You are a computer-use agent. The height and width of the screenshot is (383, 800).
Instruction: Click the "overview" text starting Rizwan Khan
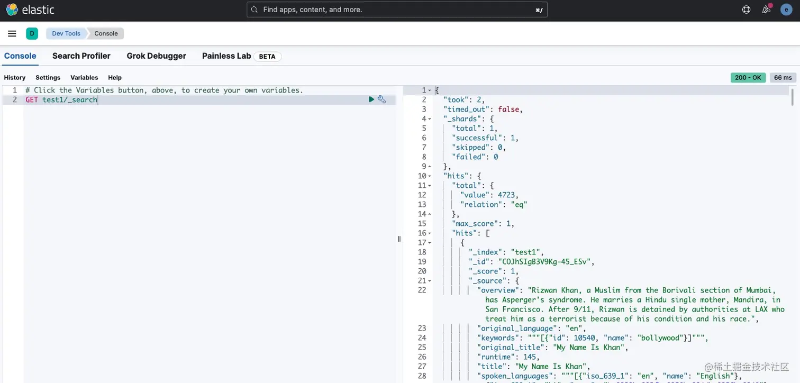point(631,305)
